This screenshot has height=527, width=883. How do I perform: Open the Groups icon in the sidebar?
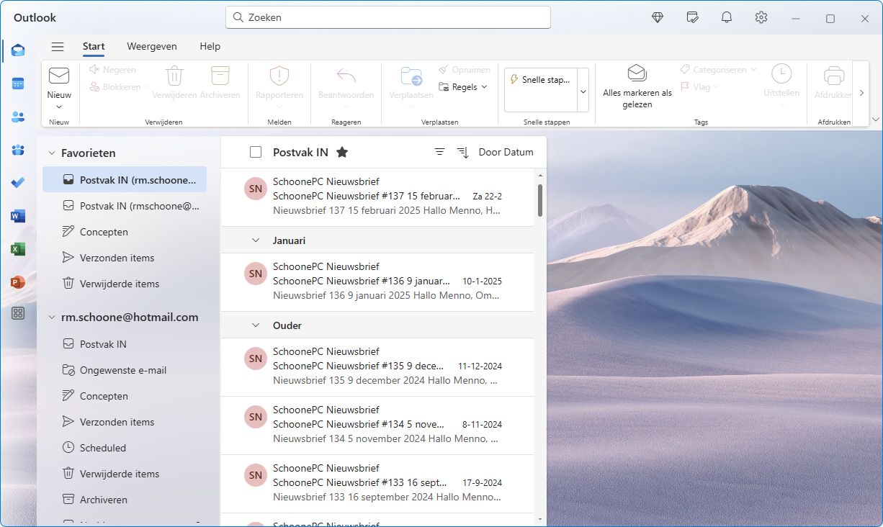tap(18, 150)
